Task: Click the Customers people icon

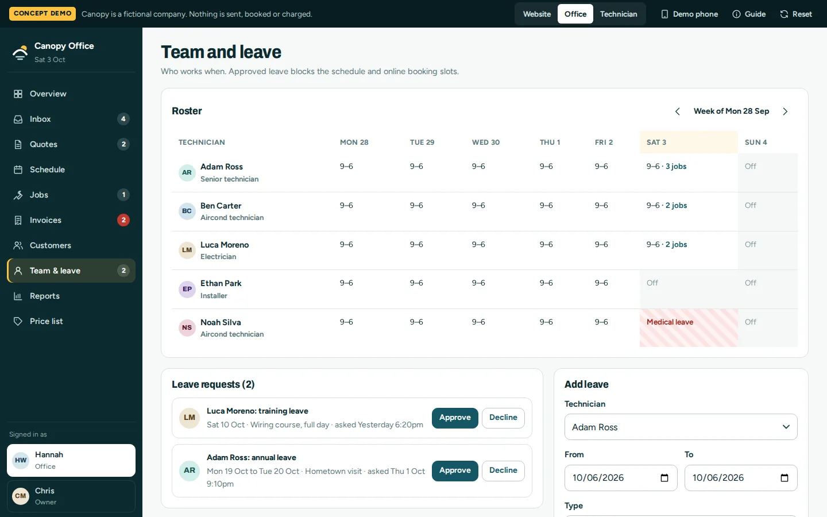Action: click(18, 245)
